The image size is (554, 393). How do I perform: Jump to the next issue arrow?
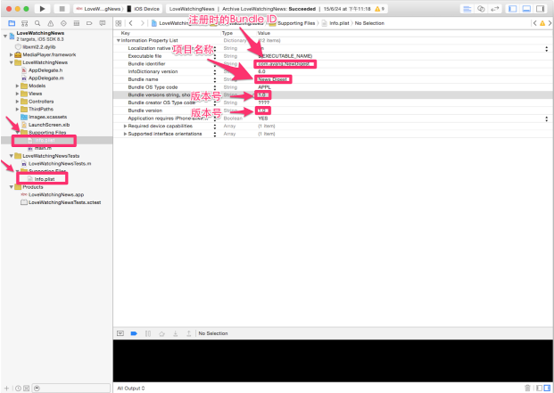click(x=550, y=23)
